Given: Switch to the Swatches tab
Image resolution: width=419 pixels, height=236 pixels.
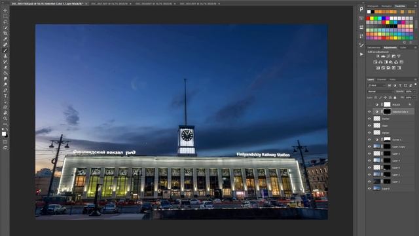Looking at the screenshot, I should point(400,6).
